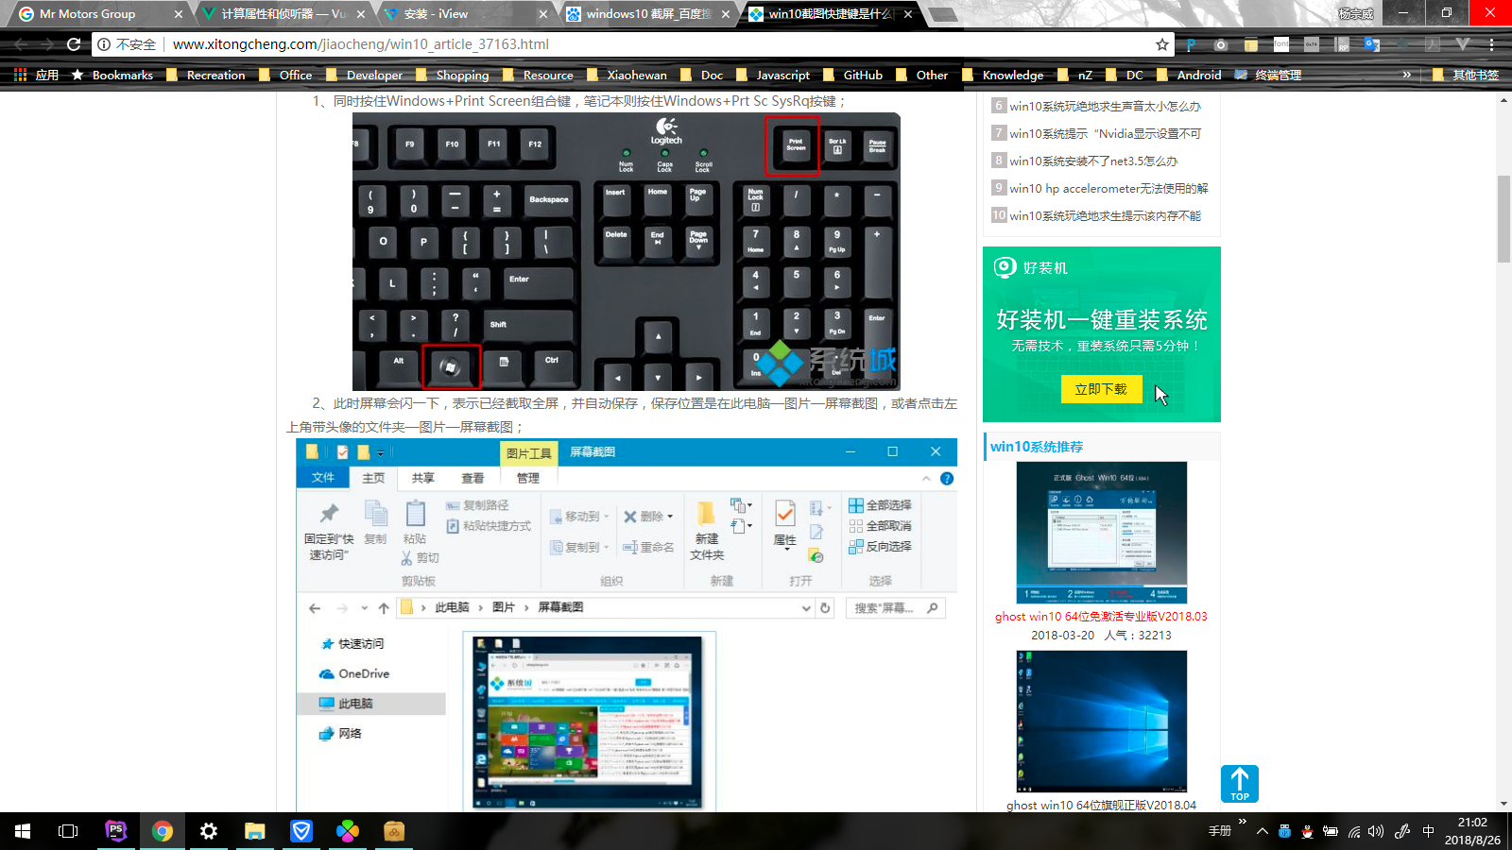Open Task View on the taskbar
1512x850 pixels.
68,831
